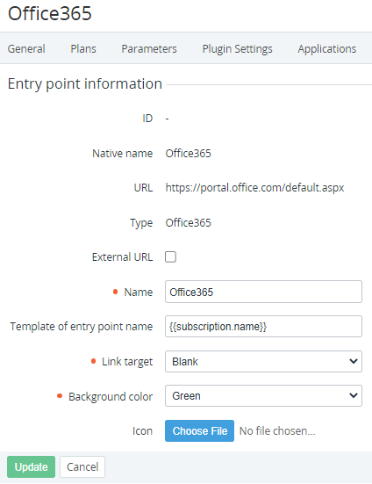The image size is (372, 484).
Task: Click the Update button
Action: [x=31, y=466]
